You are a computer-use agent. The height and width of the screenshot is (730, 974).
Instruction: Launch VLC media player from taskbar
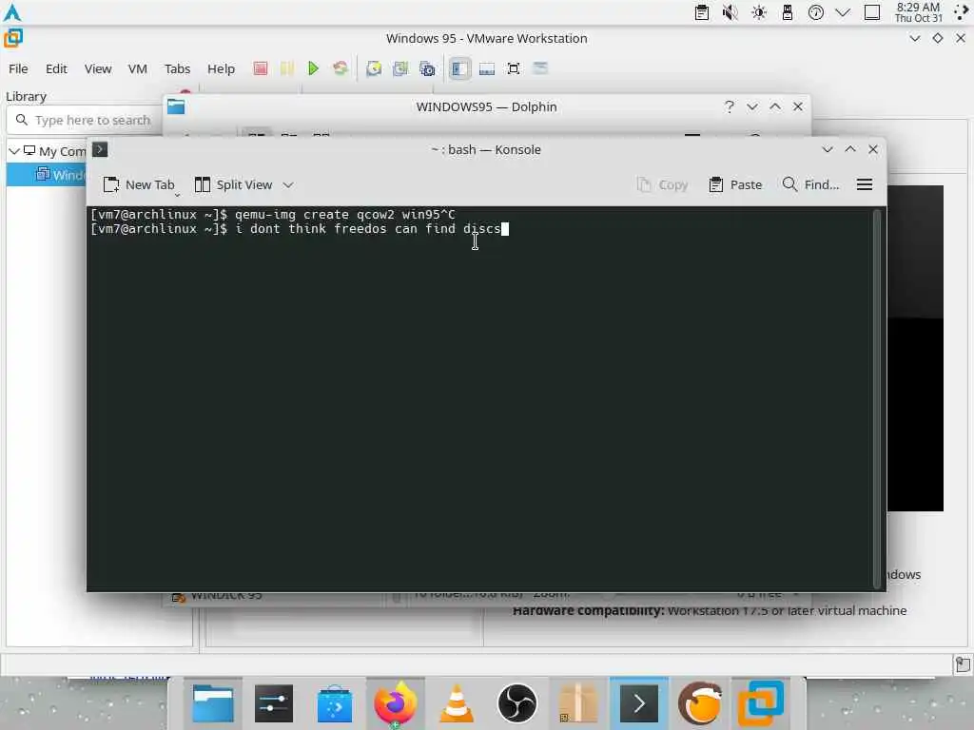coord(457,703)
